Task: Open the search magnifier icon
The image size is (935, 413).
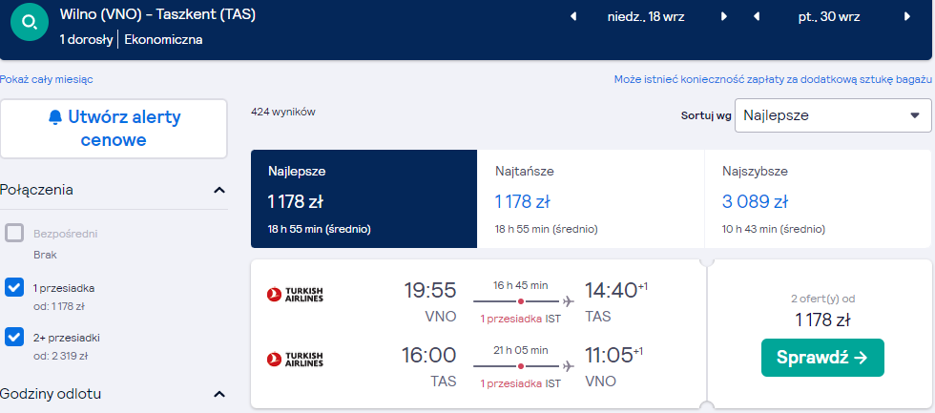Action: pyautogui.click(x=30, y=22)
